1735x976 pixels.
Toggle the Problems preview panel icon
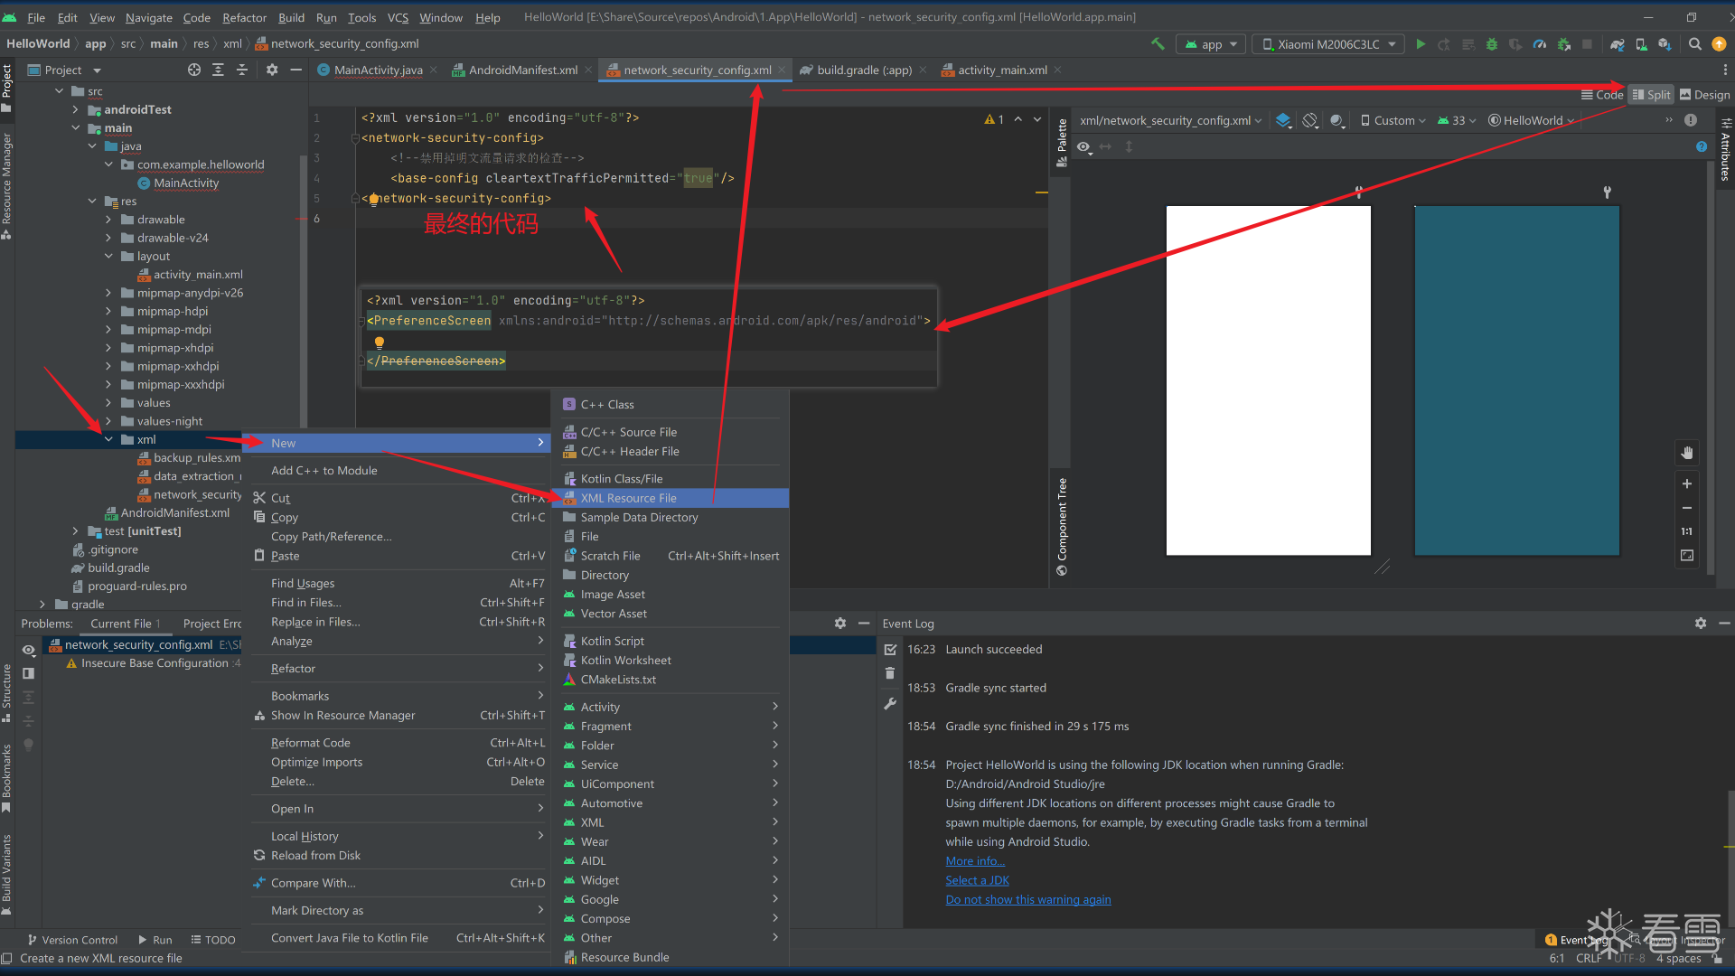tap(29, 673)
